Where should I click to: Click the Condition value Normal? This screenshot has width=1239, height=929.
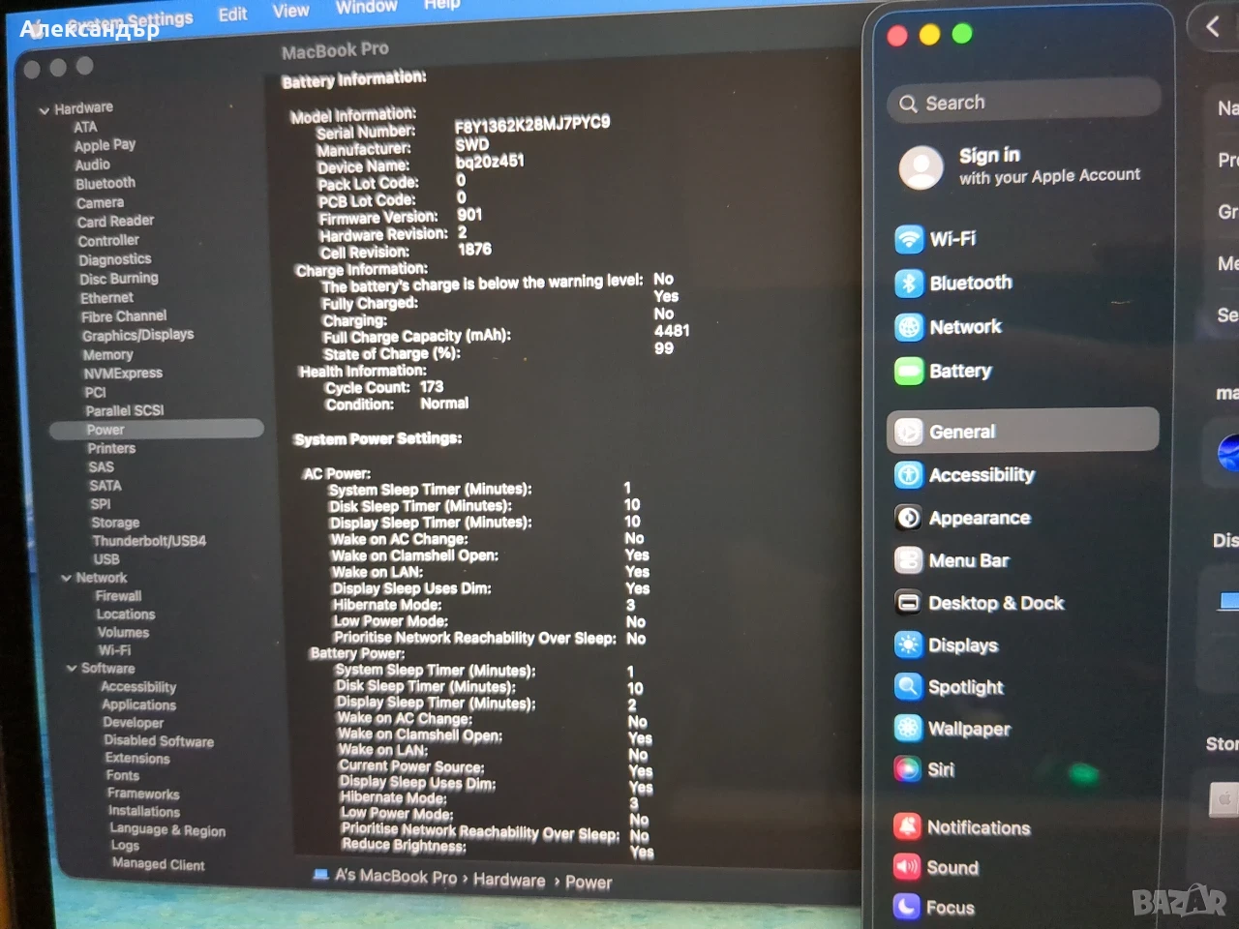coord(444,404)
